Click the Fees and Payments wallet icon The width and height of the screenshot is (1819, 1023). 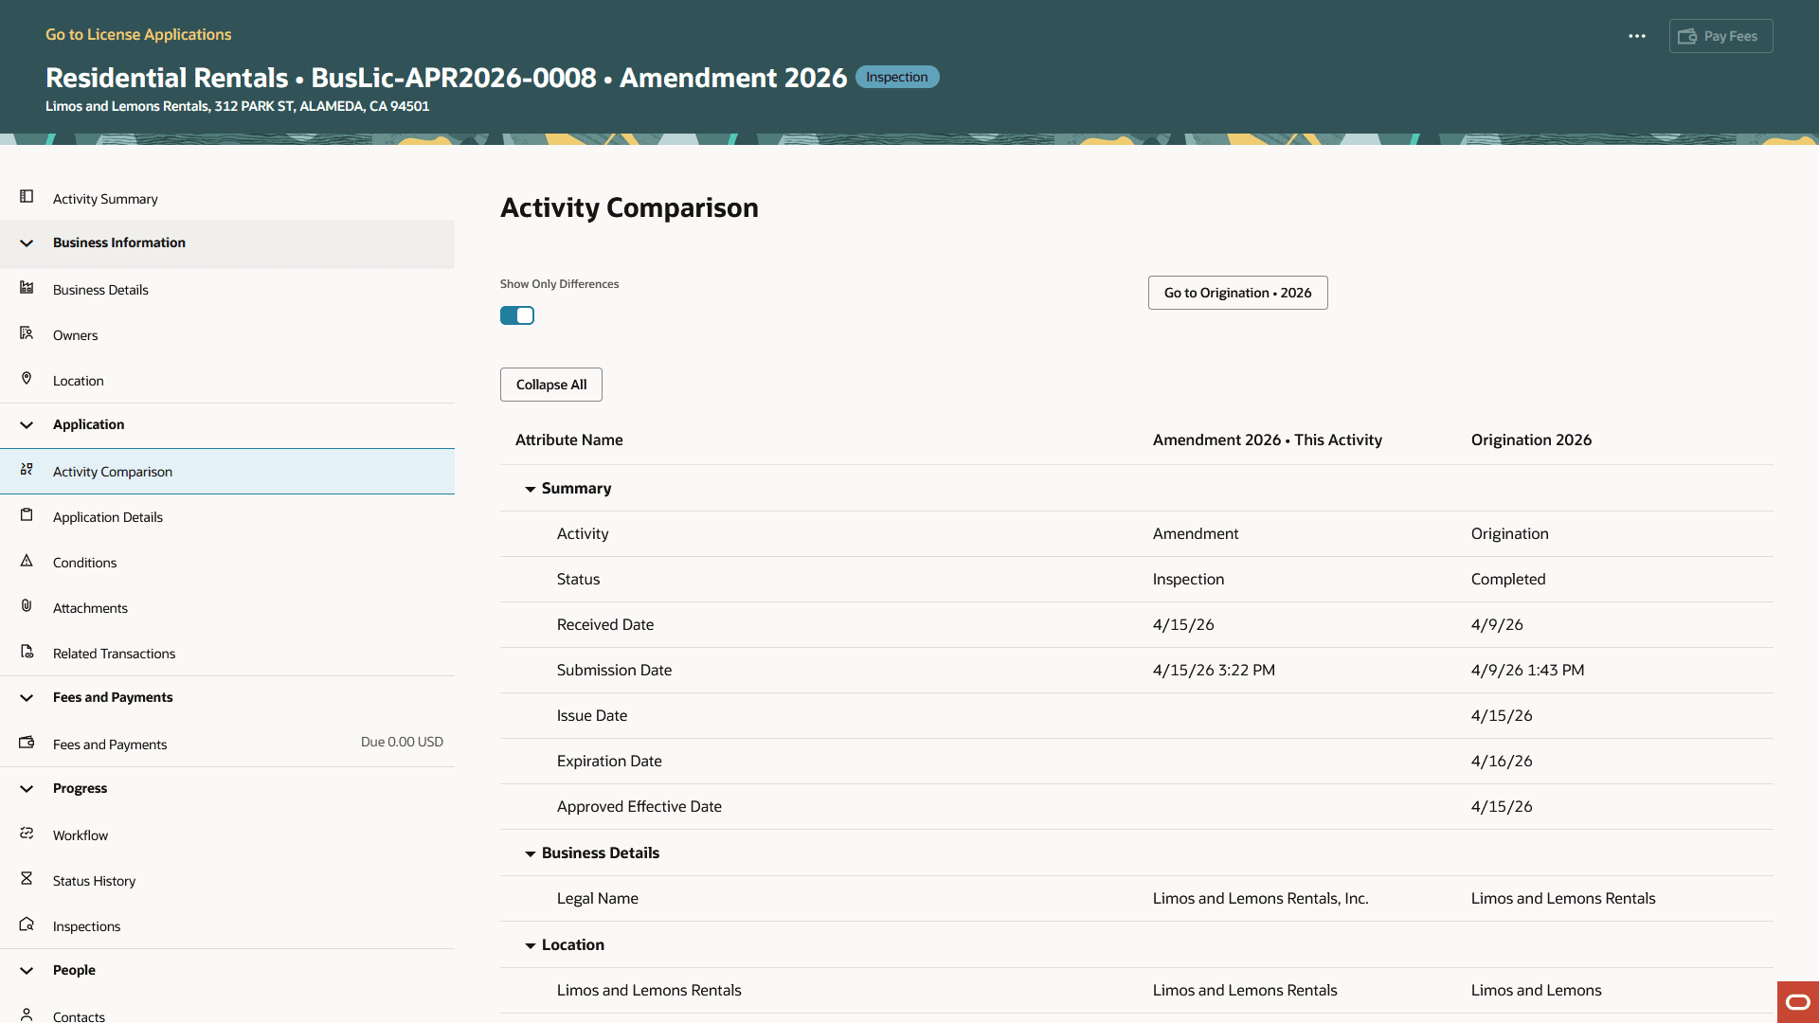coord(27,743)
